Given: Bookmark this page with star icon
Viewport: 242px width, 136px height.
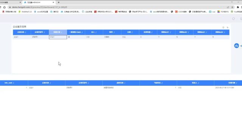Looking at the screenshot, I should point(232,7).
